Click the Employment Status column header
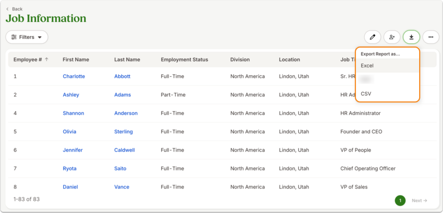Image resolution: width=443 pixels, height=213 pixels. point(184,60)
